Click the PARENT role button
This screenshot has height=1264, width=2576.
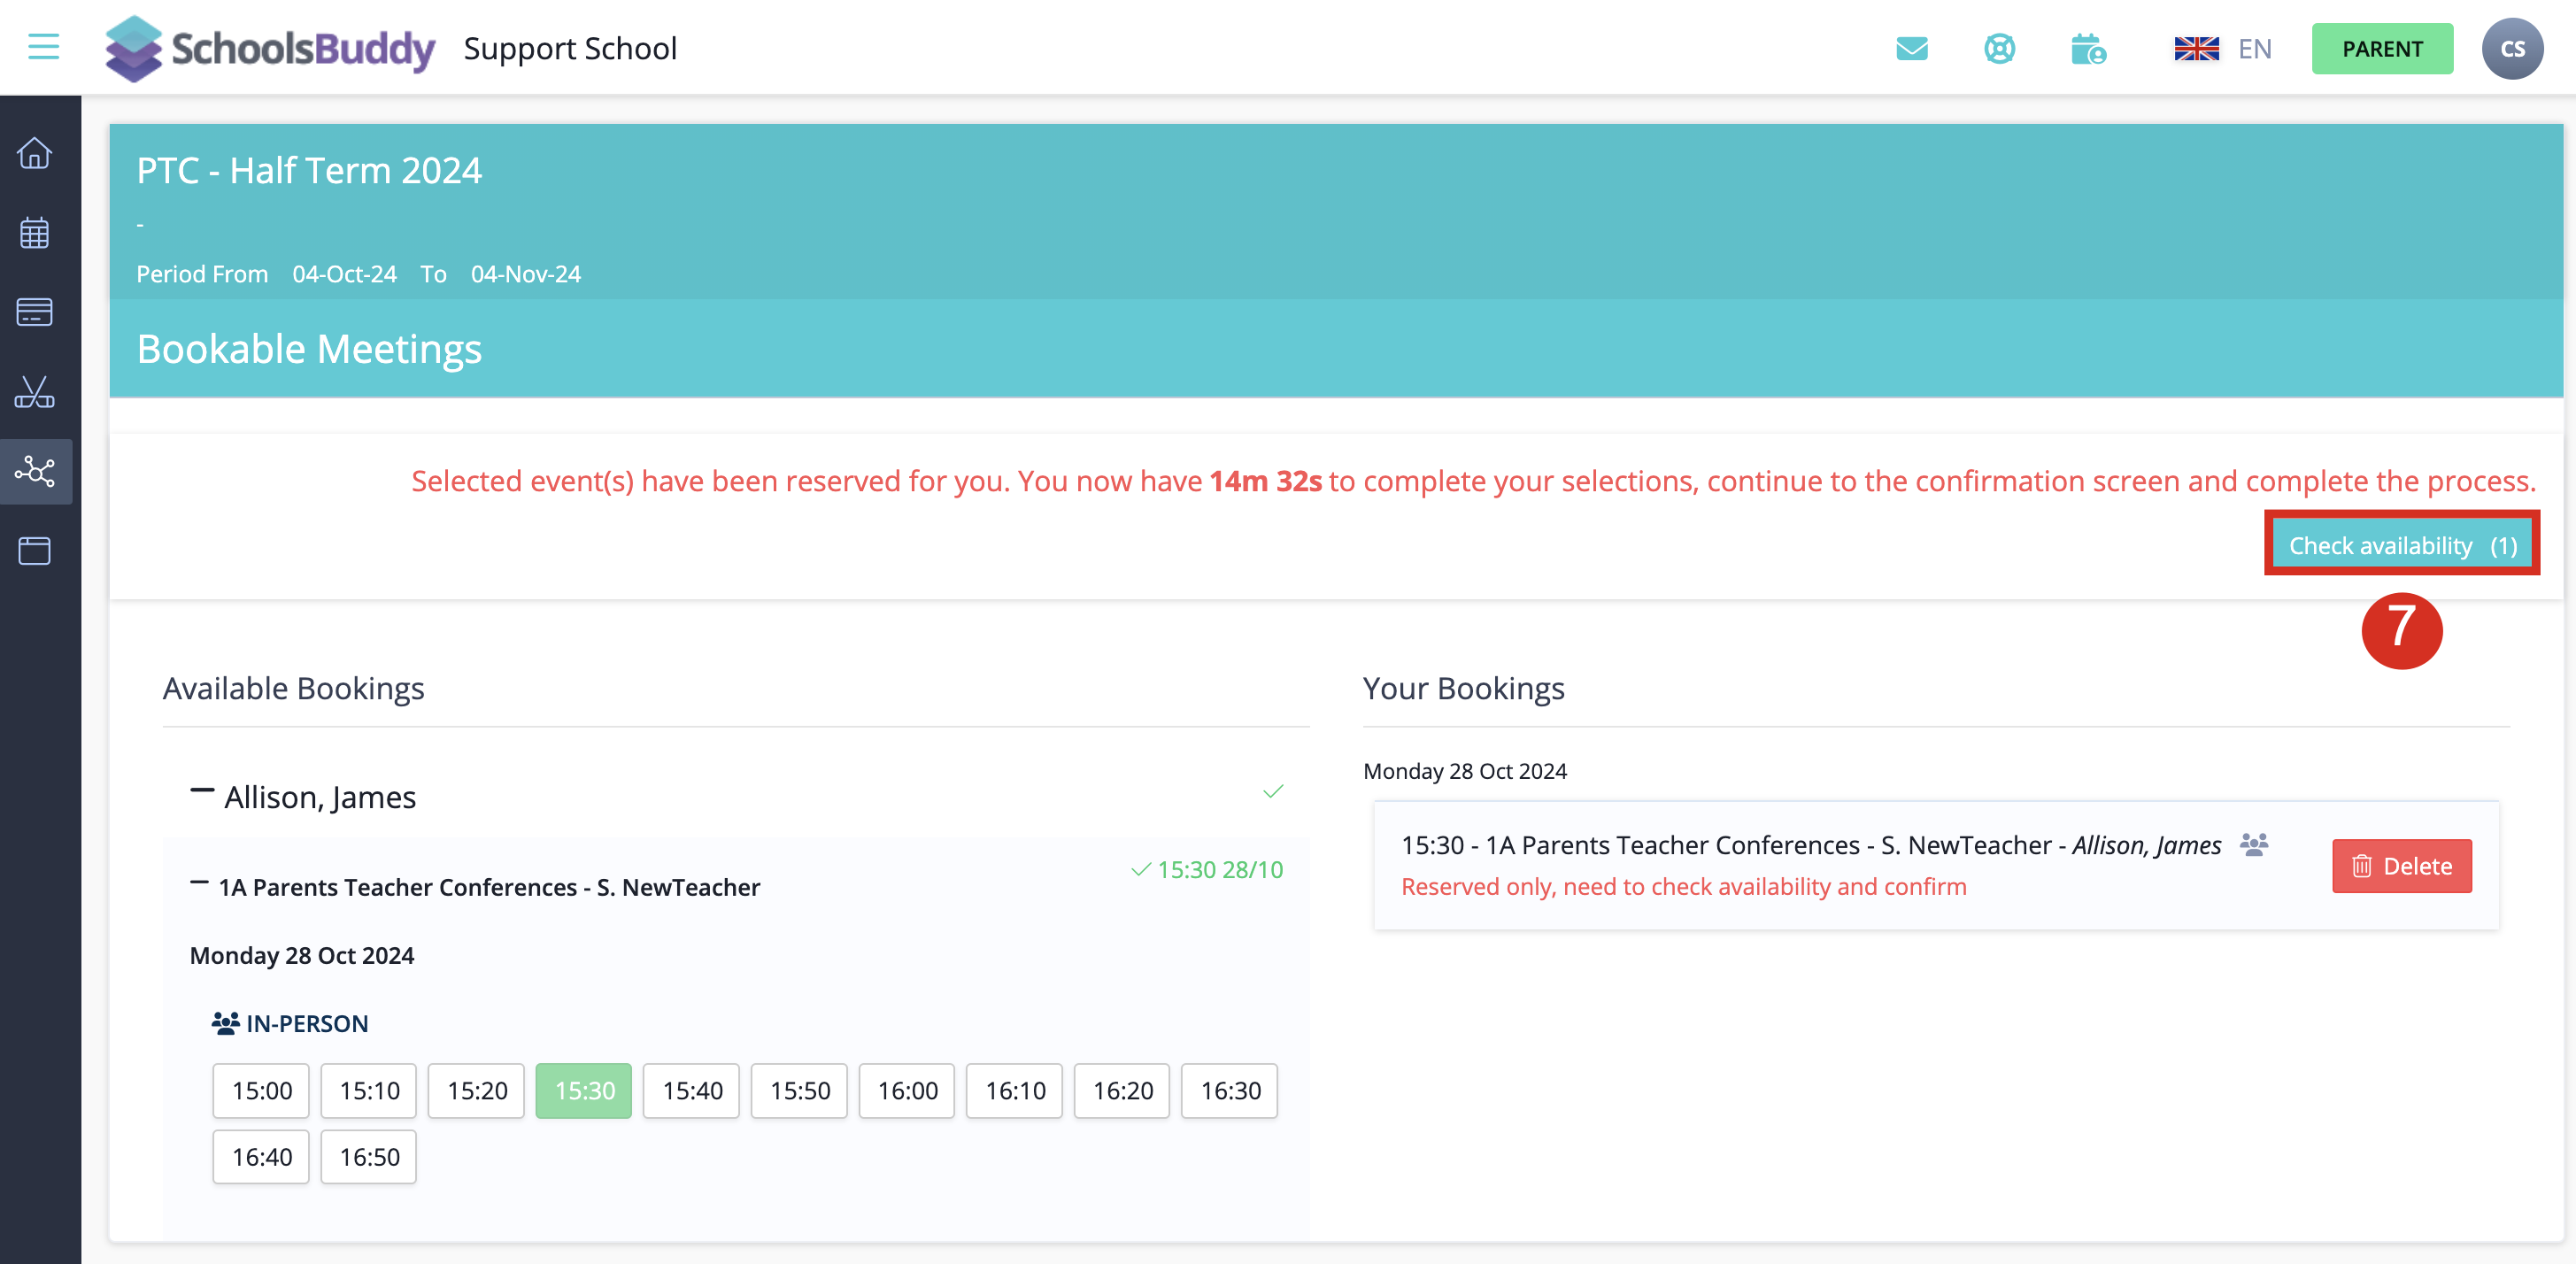2381,48
